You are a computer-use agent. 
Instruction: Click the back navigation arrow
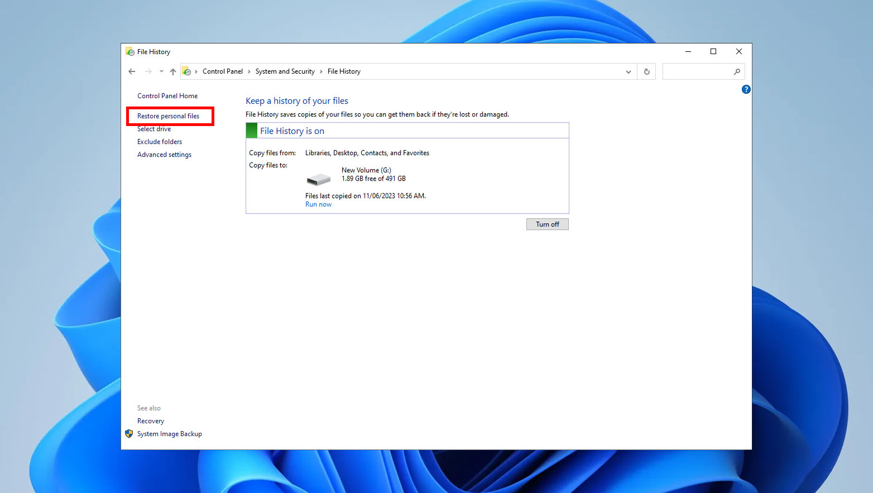coord(132,71)
